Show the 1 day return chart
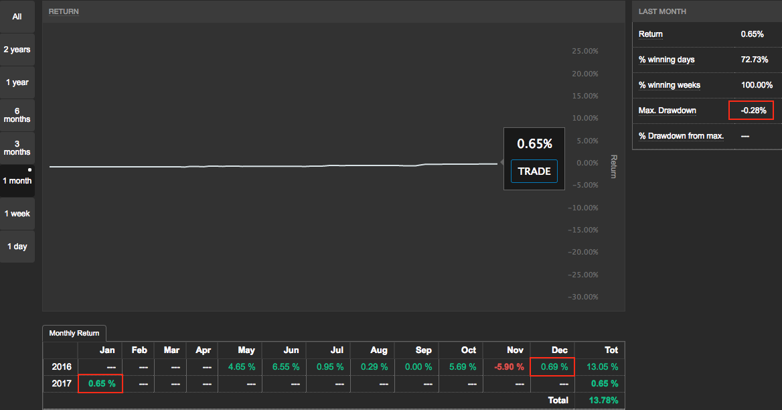The width and height of the screenshot is (782, 410). (17, 247)
